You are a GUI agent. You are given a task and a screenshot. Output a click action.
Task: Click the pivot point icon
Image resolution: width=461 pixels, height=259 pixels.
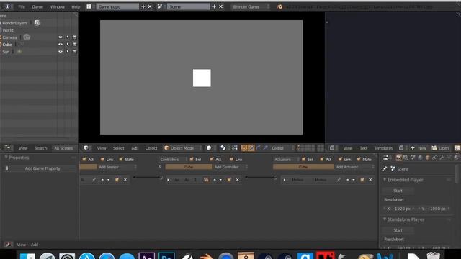pyautogui.click(x=223, y=148)
